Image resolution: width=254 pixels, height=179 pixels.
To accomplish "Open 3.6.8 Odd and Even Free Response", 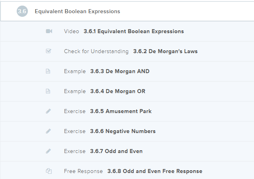I will pos(154,171).
